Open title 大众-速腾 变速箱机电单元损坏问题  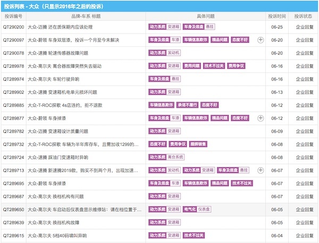pos(62,92)
